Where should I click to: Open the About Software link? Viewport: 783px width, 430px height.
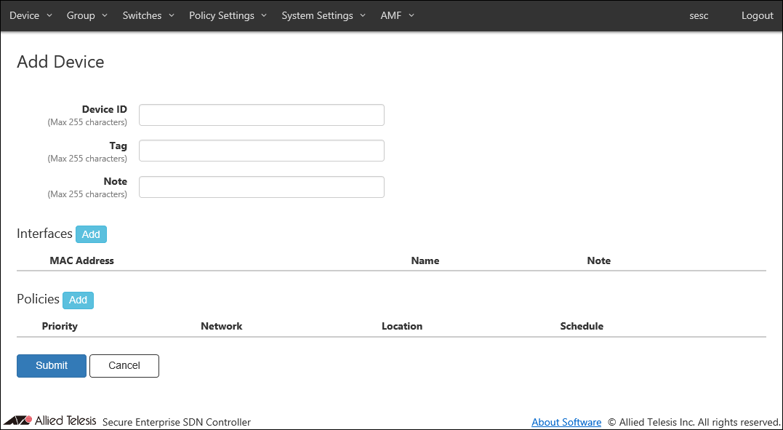pos(566,422)
